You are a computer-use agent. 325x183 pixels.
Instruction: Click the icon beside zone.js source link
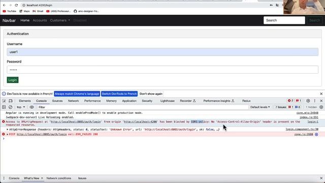pyautogui.click(x=316, y=134)
